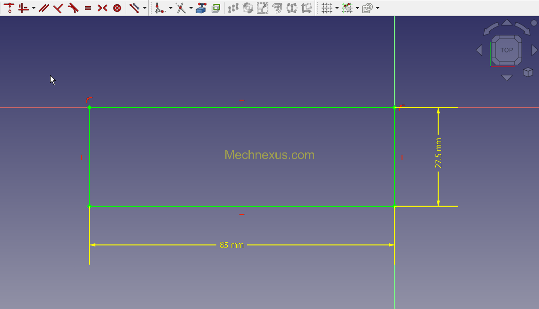539x309 pixels.
Task: Select the bottom-left vertex of the rectangle
Action: pos(89,206)
